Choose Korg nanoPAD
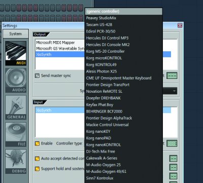Image resolution: width=203 pixels, height=183 pixels. click(123, 138)
